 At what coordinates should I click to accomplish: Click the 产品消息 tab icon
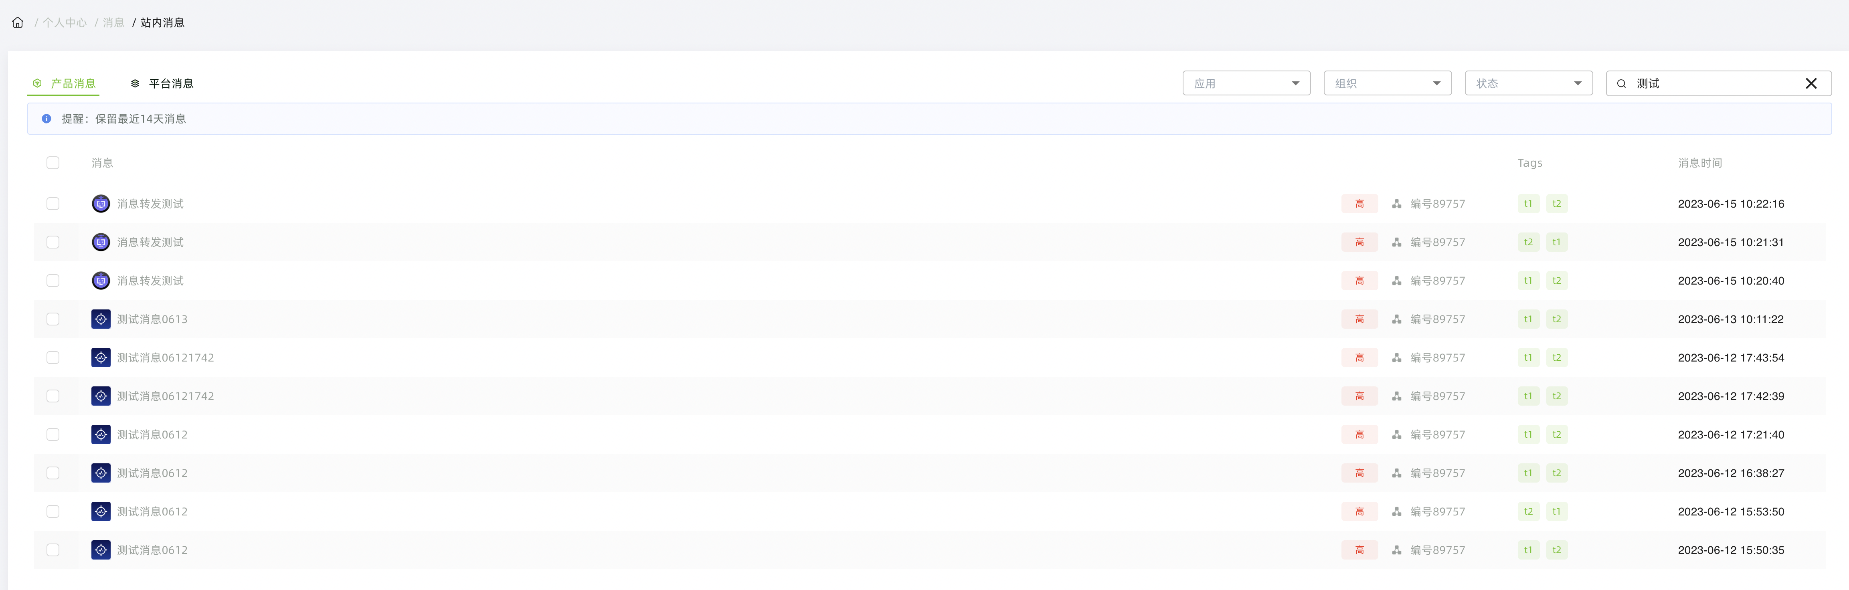coord(37,84)
